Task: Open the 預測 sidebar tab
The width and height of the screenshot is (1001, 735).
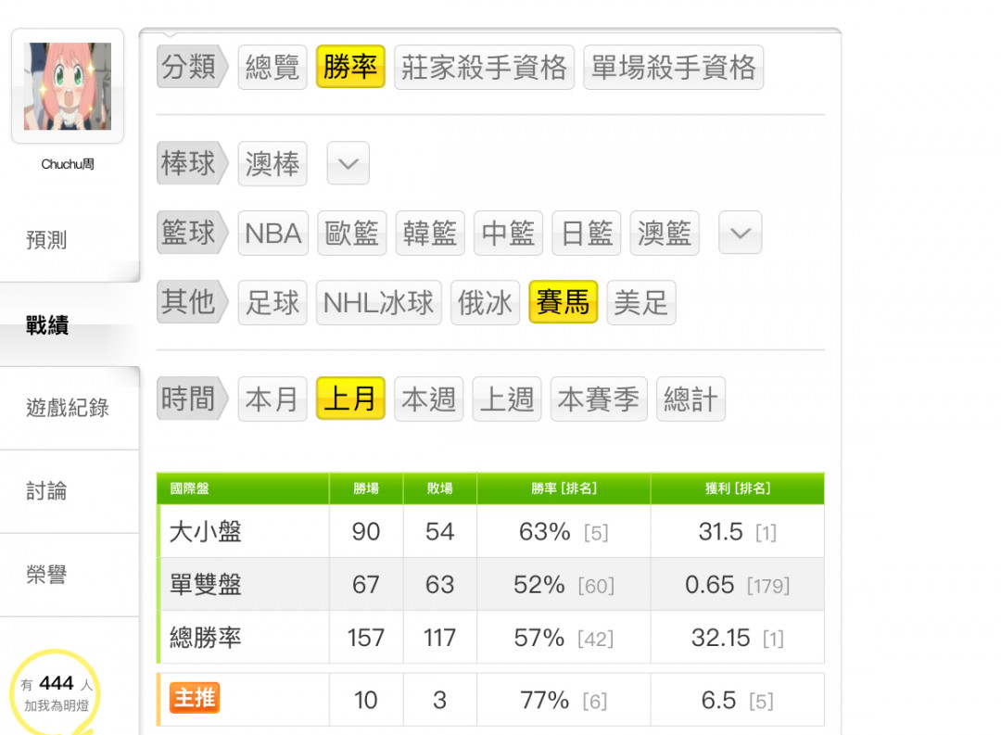Action: pos(69,240)
